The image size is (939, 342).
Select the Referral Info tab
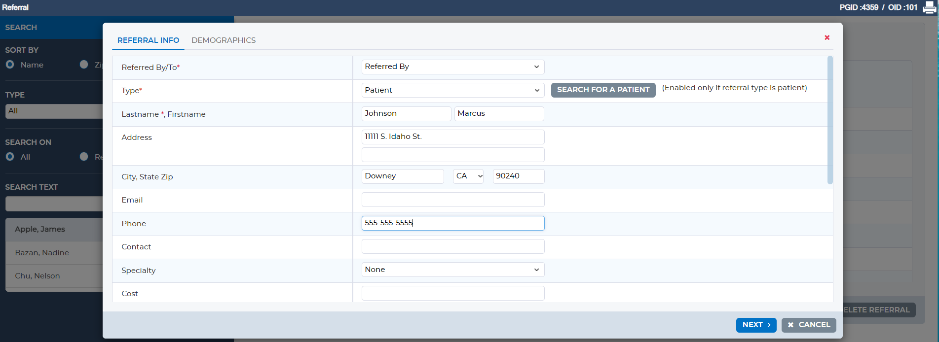click(148, 40)
